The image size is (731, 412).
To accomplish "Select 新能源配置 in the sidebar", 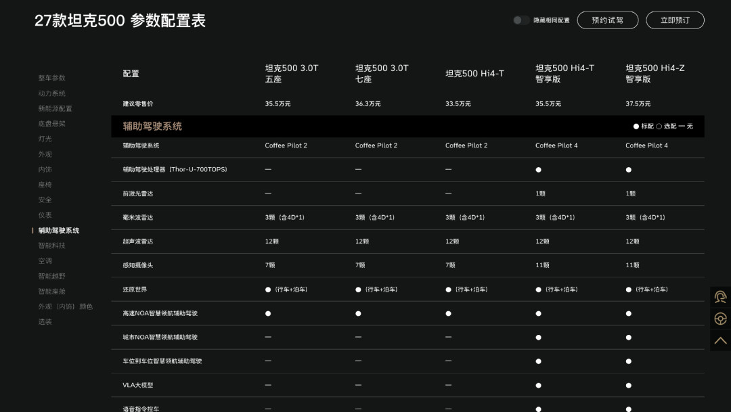I will click(x=55, y=109).
